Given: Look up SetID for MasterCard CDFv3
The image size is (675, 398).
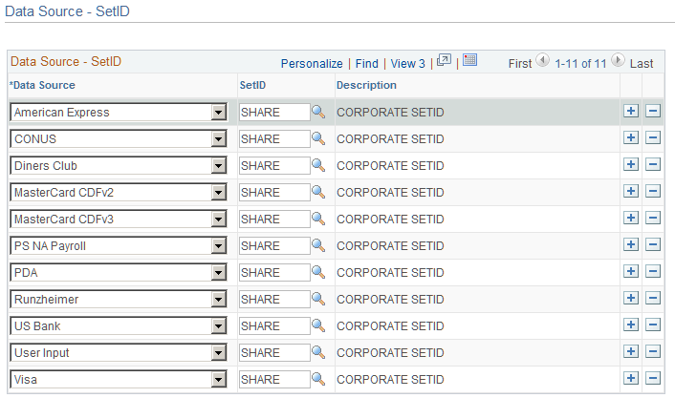Looking at the screenshot, I should pos(318,219).
